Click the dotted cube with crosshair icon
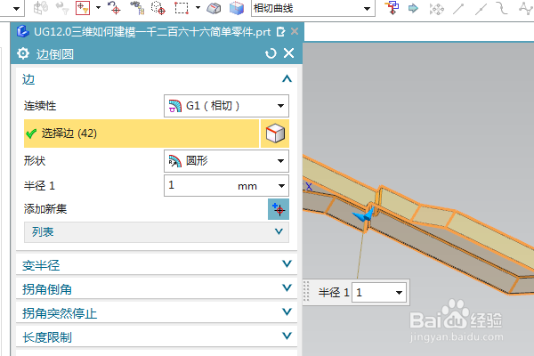Image resolution: width=534 pixels, height=356 pixels. click(x=158, y=8)
